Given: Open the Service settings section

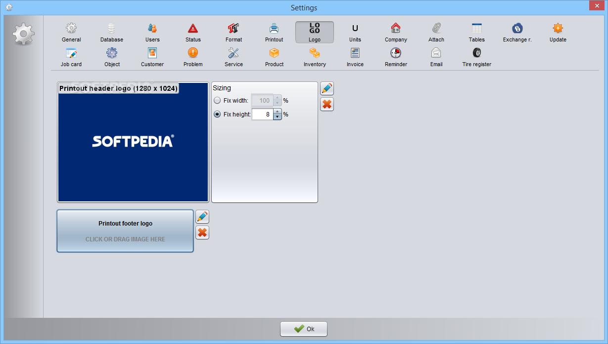Looking at the screenshot, I should (x=234, y=57).
